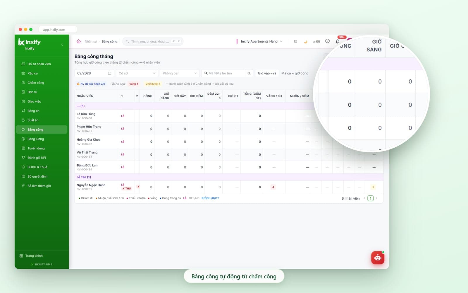Click employee name Vũ Thái Trung
The width and height of the screenshot is (468, 293).
87,152
